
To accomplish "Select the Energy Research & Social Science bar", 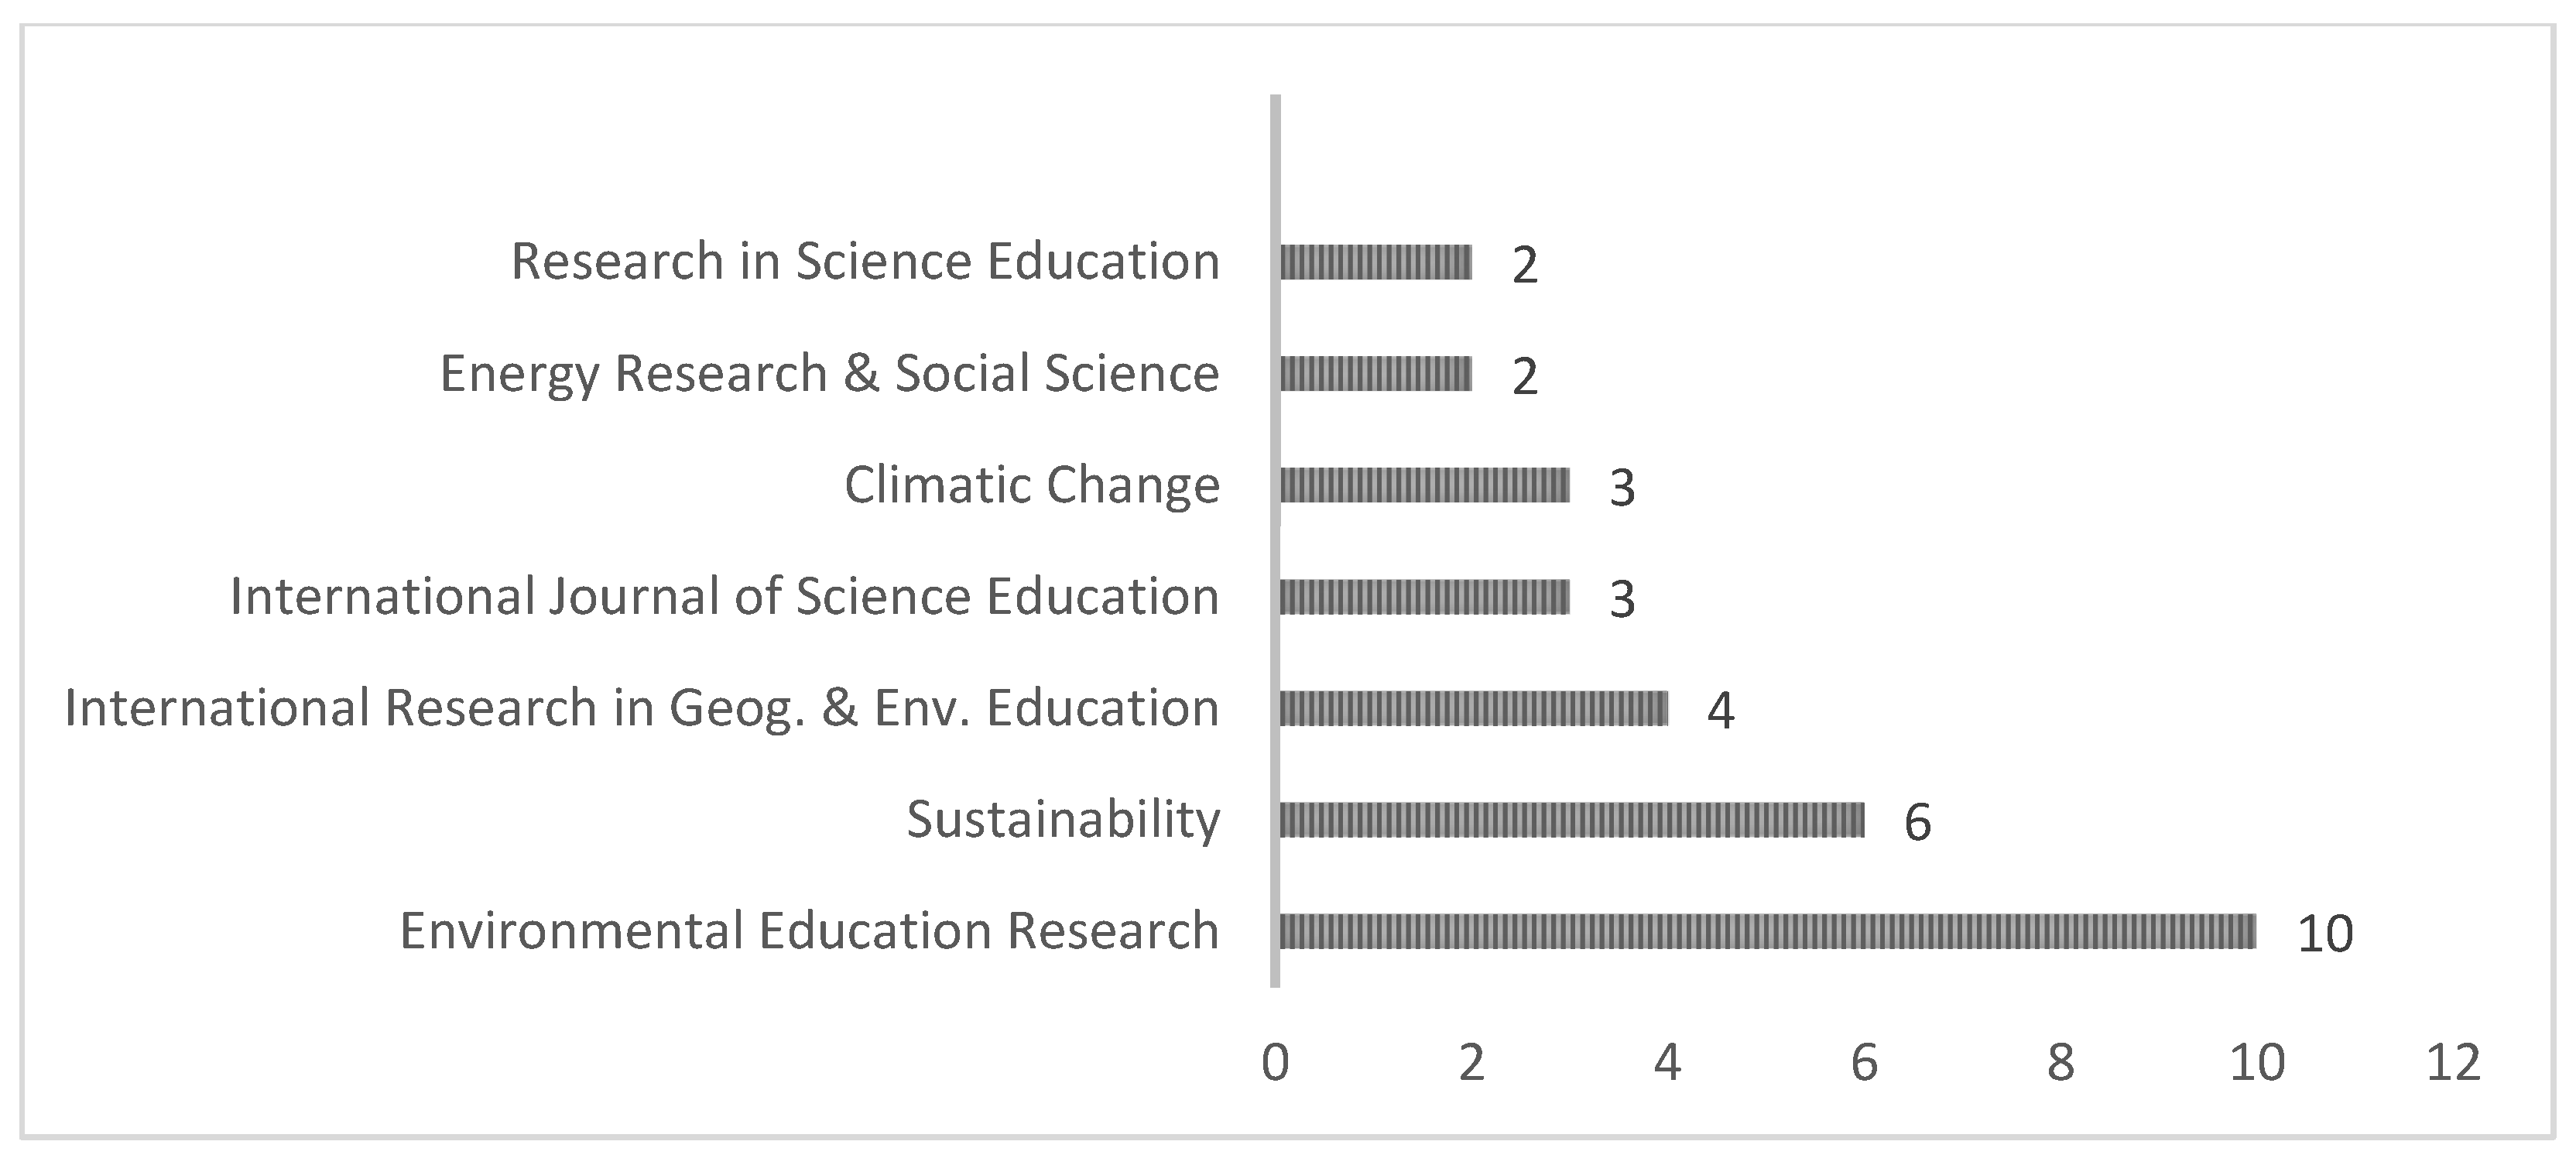I will (1375, 374).
